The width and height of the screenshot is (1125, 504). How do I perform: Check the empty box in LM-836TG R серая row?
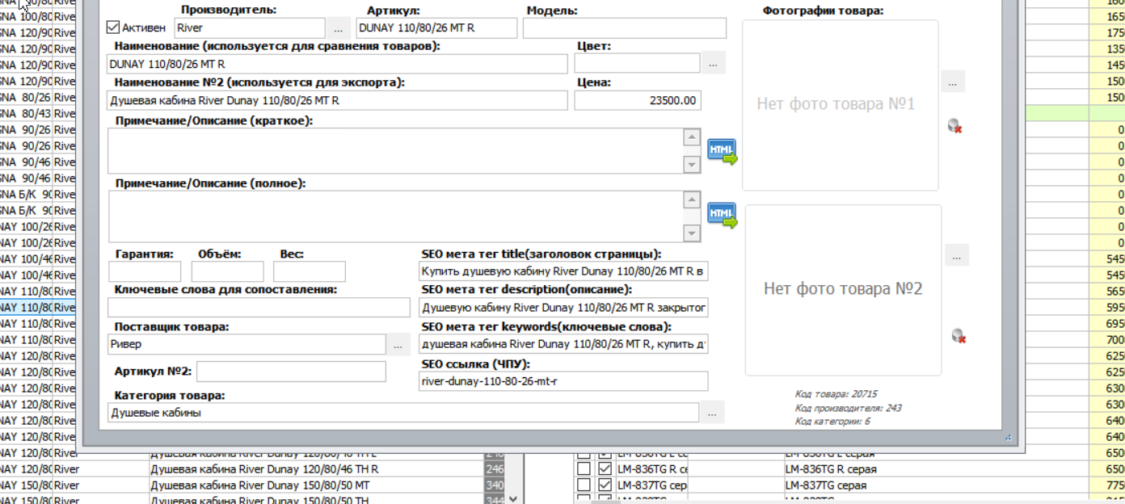pos(584,469)
